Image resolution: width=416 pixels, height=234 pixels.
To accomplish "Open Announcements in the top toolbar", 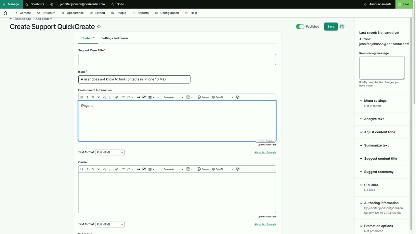I will click(x=378, y=4).
